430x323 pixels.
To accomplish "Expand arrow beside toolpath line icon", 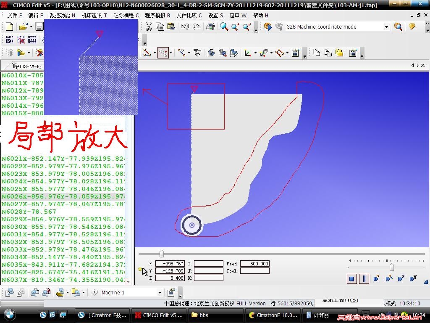I will coord(155,53).
